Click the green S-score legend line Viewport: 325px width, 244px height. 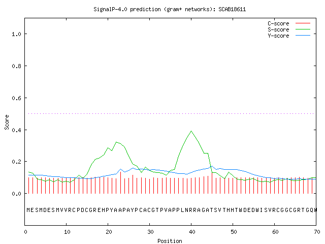[303, 29]
